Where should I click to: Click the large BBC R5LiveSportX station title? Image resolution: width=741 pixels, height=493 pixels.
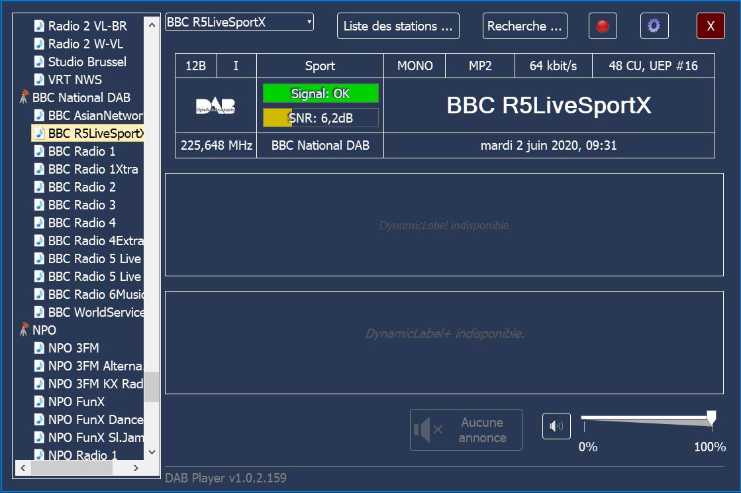click(x=549, y=105)
